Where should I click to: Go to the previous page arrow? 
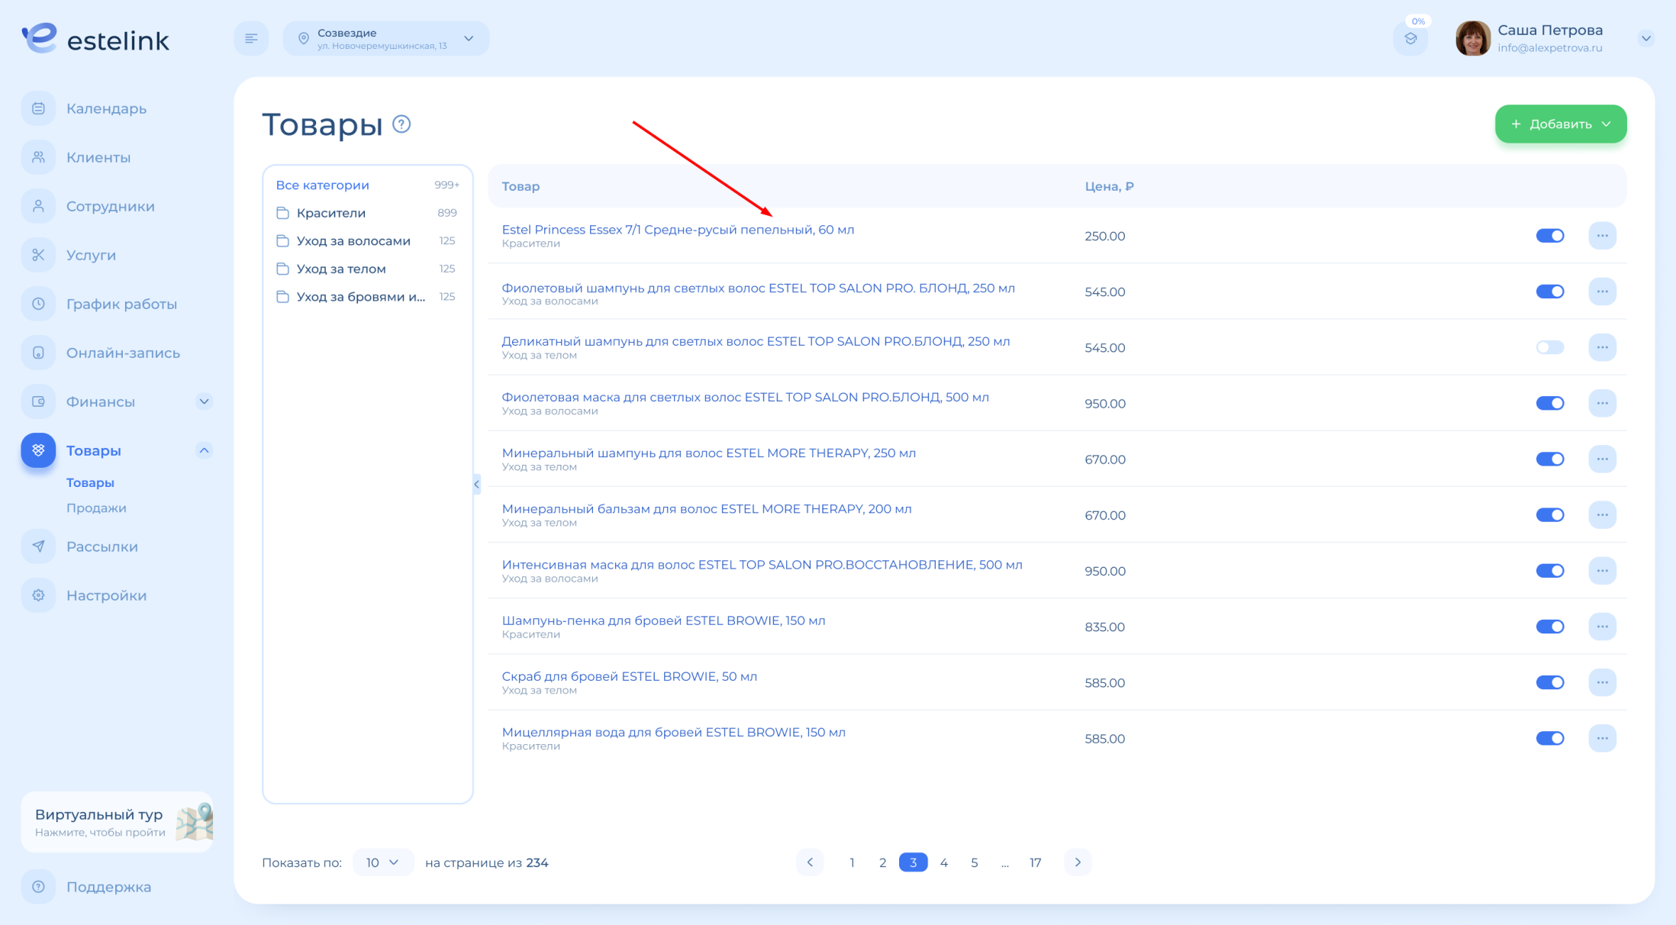pos(810,862)
